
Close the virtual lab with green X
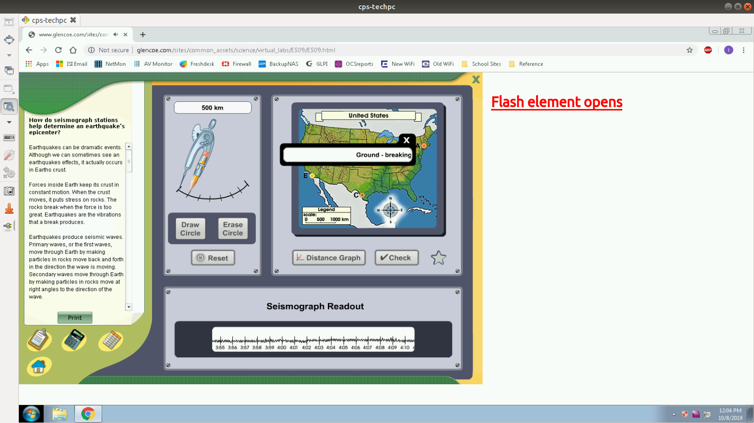tap(476, 79)
